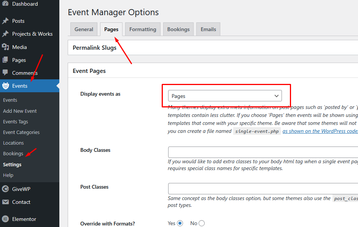The width and height of the screenshot is (358, 227).
Task: Click the Body Classes text field
Action: (x=263, y=152)
